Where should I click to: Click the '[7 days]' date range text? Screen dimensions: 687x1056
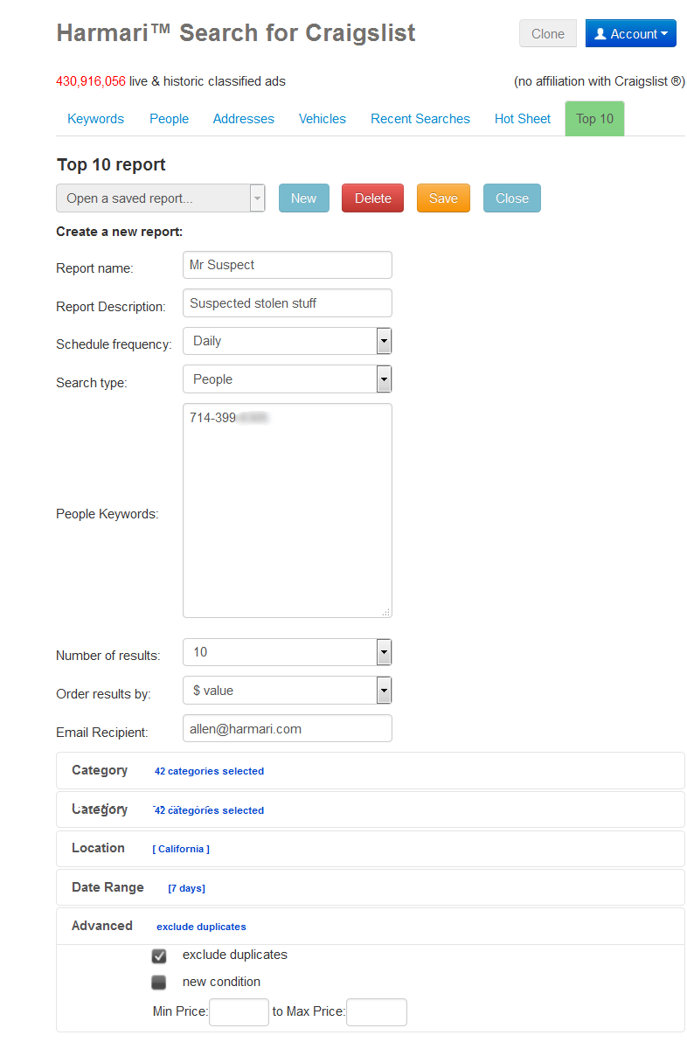(186, 888)
